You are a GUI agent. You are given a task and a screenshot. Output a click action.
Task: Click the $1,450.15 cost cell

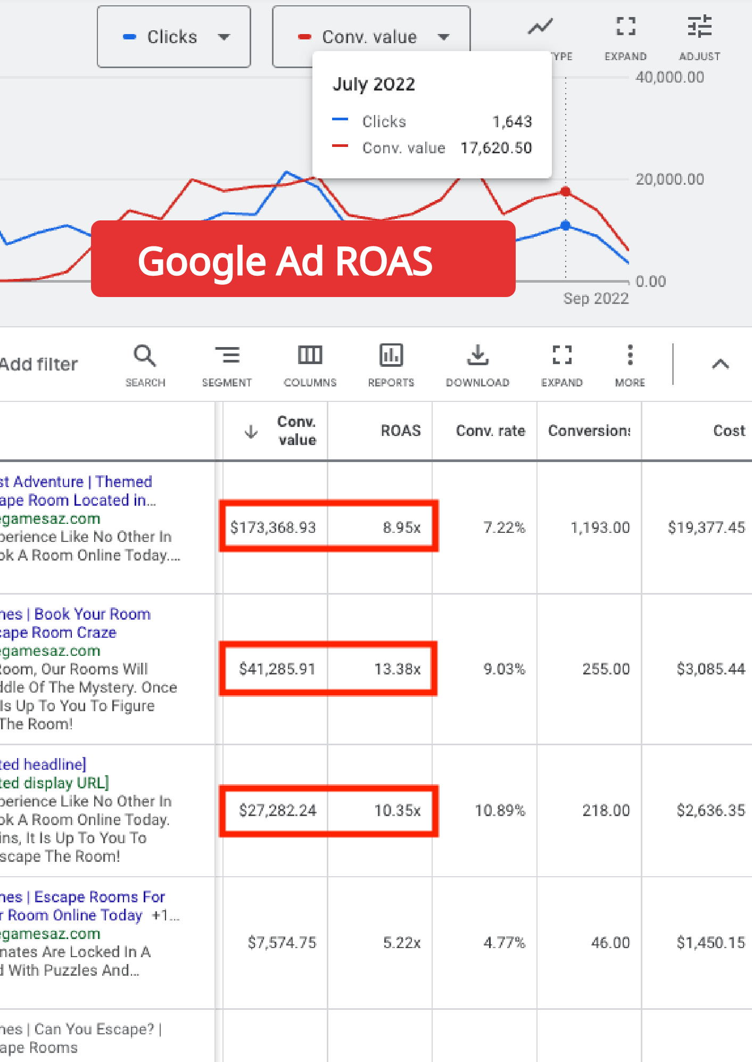tap(711, 943)
